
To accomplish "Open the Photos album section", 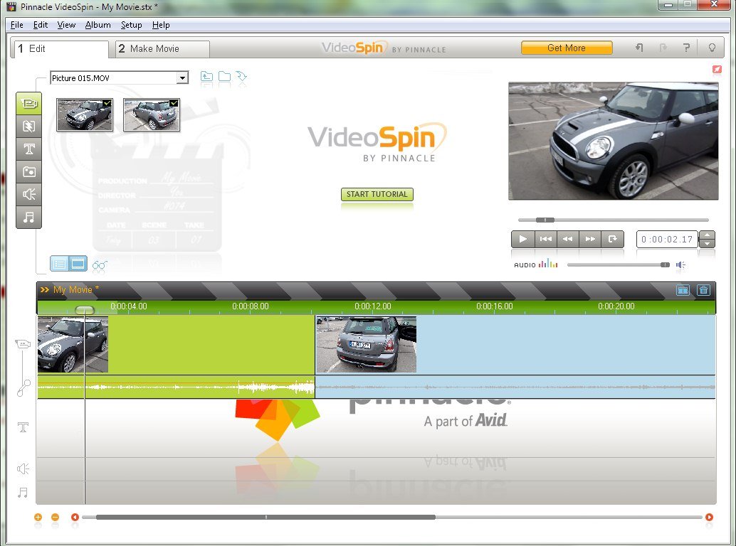I will [28, 171].
